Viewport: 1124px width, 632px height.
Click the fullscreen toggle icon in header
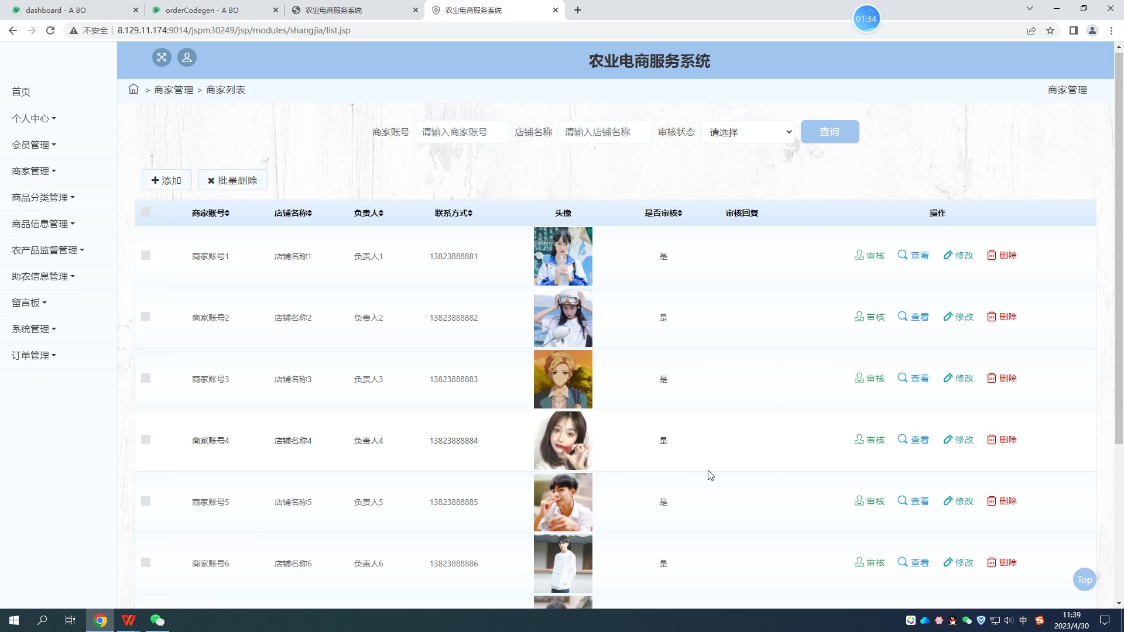click(x=162, y=57)
